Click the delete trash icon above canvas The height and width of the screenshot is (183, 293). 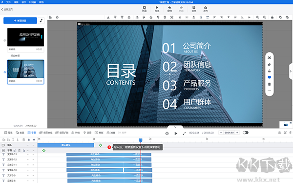pyautogui.click(x=165, y=17)
